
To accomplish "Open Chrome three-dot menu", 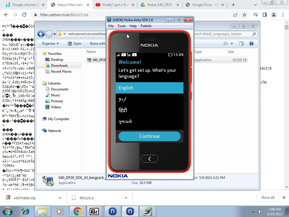I will pyautogui.click(x=283, y=15).
